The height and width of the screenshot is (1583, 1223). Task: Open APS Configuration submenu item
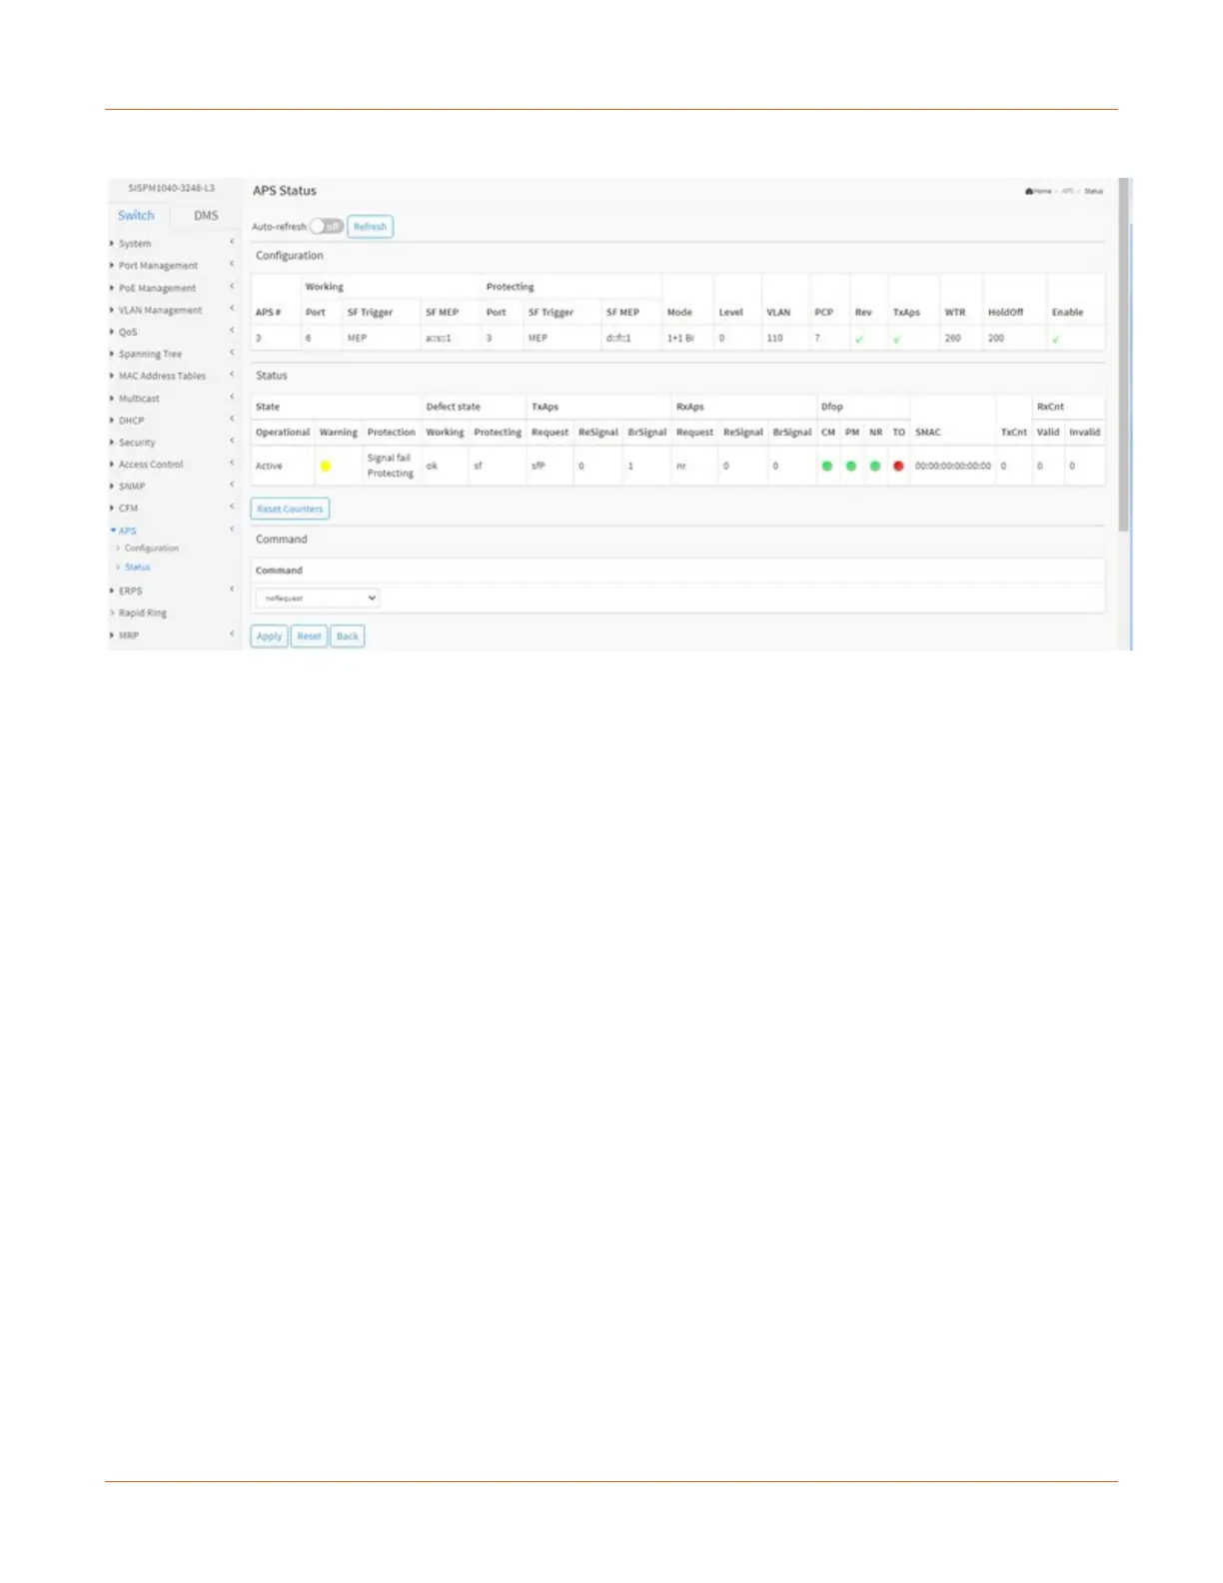(151, 549)
